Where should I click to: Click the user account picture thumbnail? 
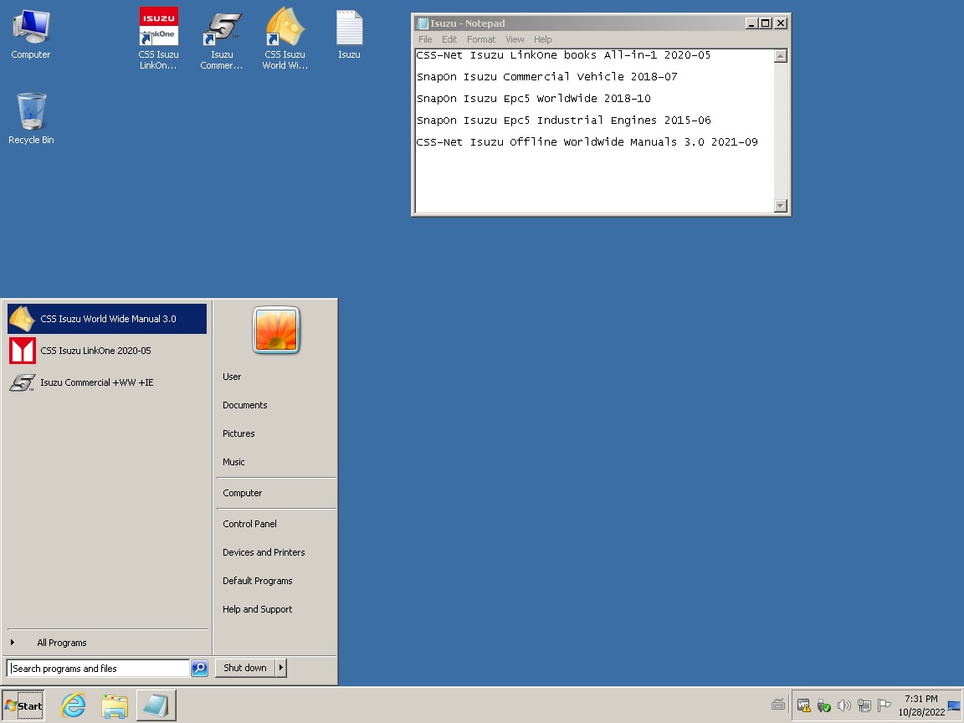click(276, 331)
